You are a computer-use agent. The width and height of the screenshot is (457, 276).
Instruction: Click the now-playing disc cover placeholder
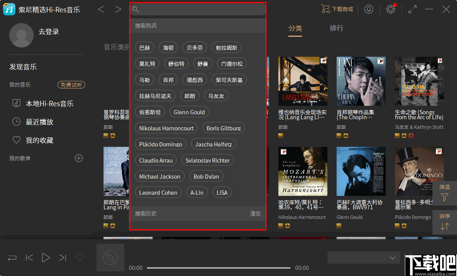(110, 258)
